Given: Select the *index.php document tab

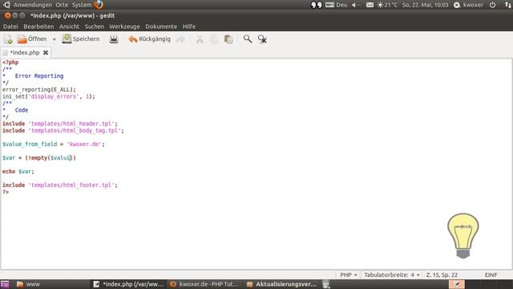Looking at the screenshot, I should pyautogui.click(x=25, y=52).
